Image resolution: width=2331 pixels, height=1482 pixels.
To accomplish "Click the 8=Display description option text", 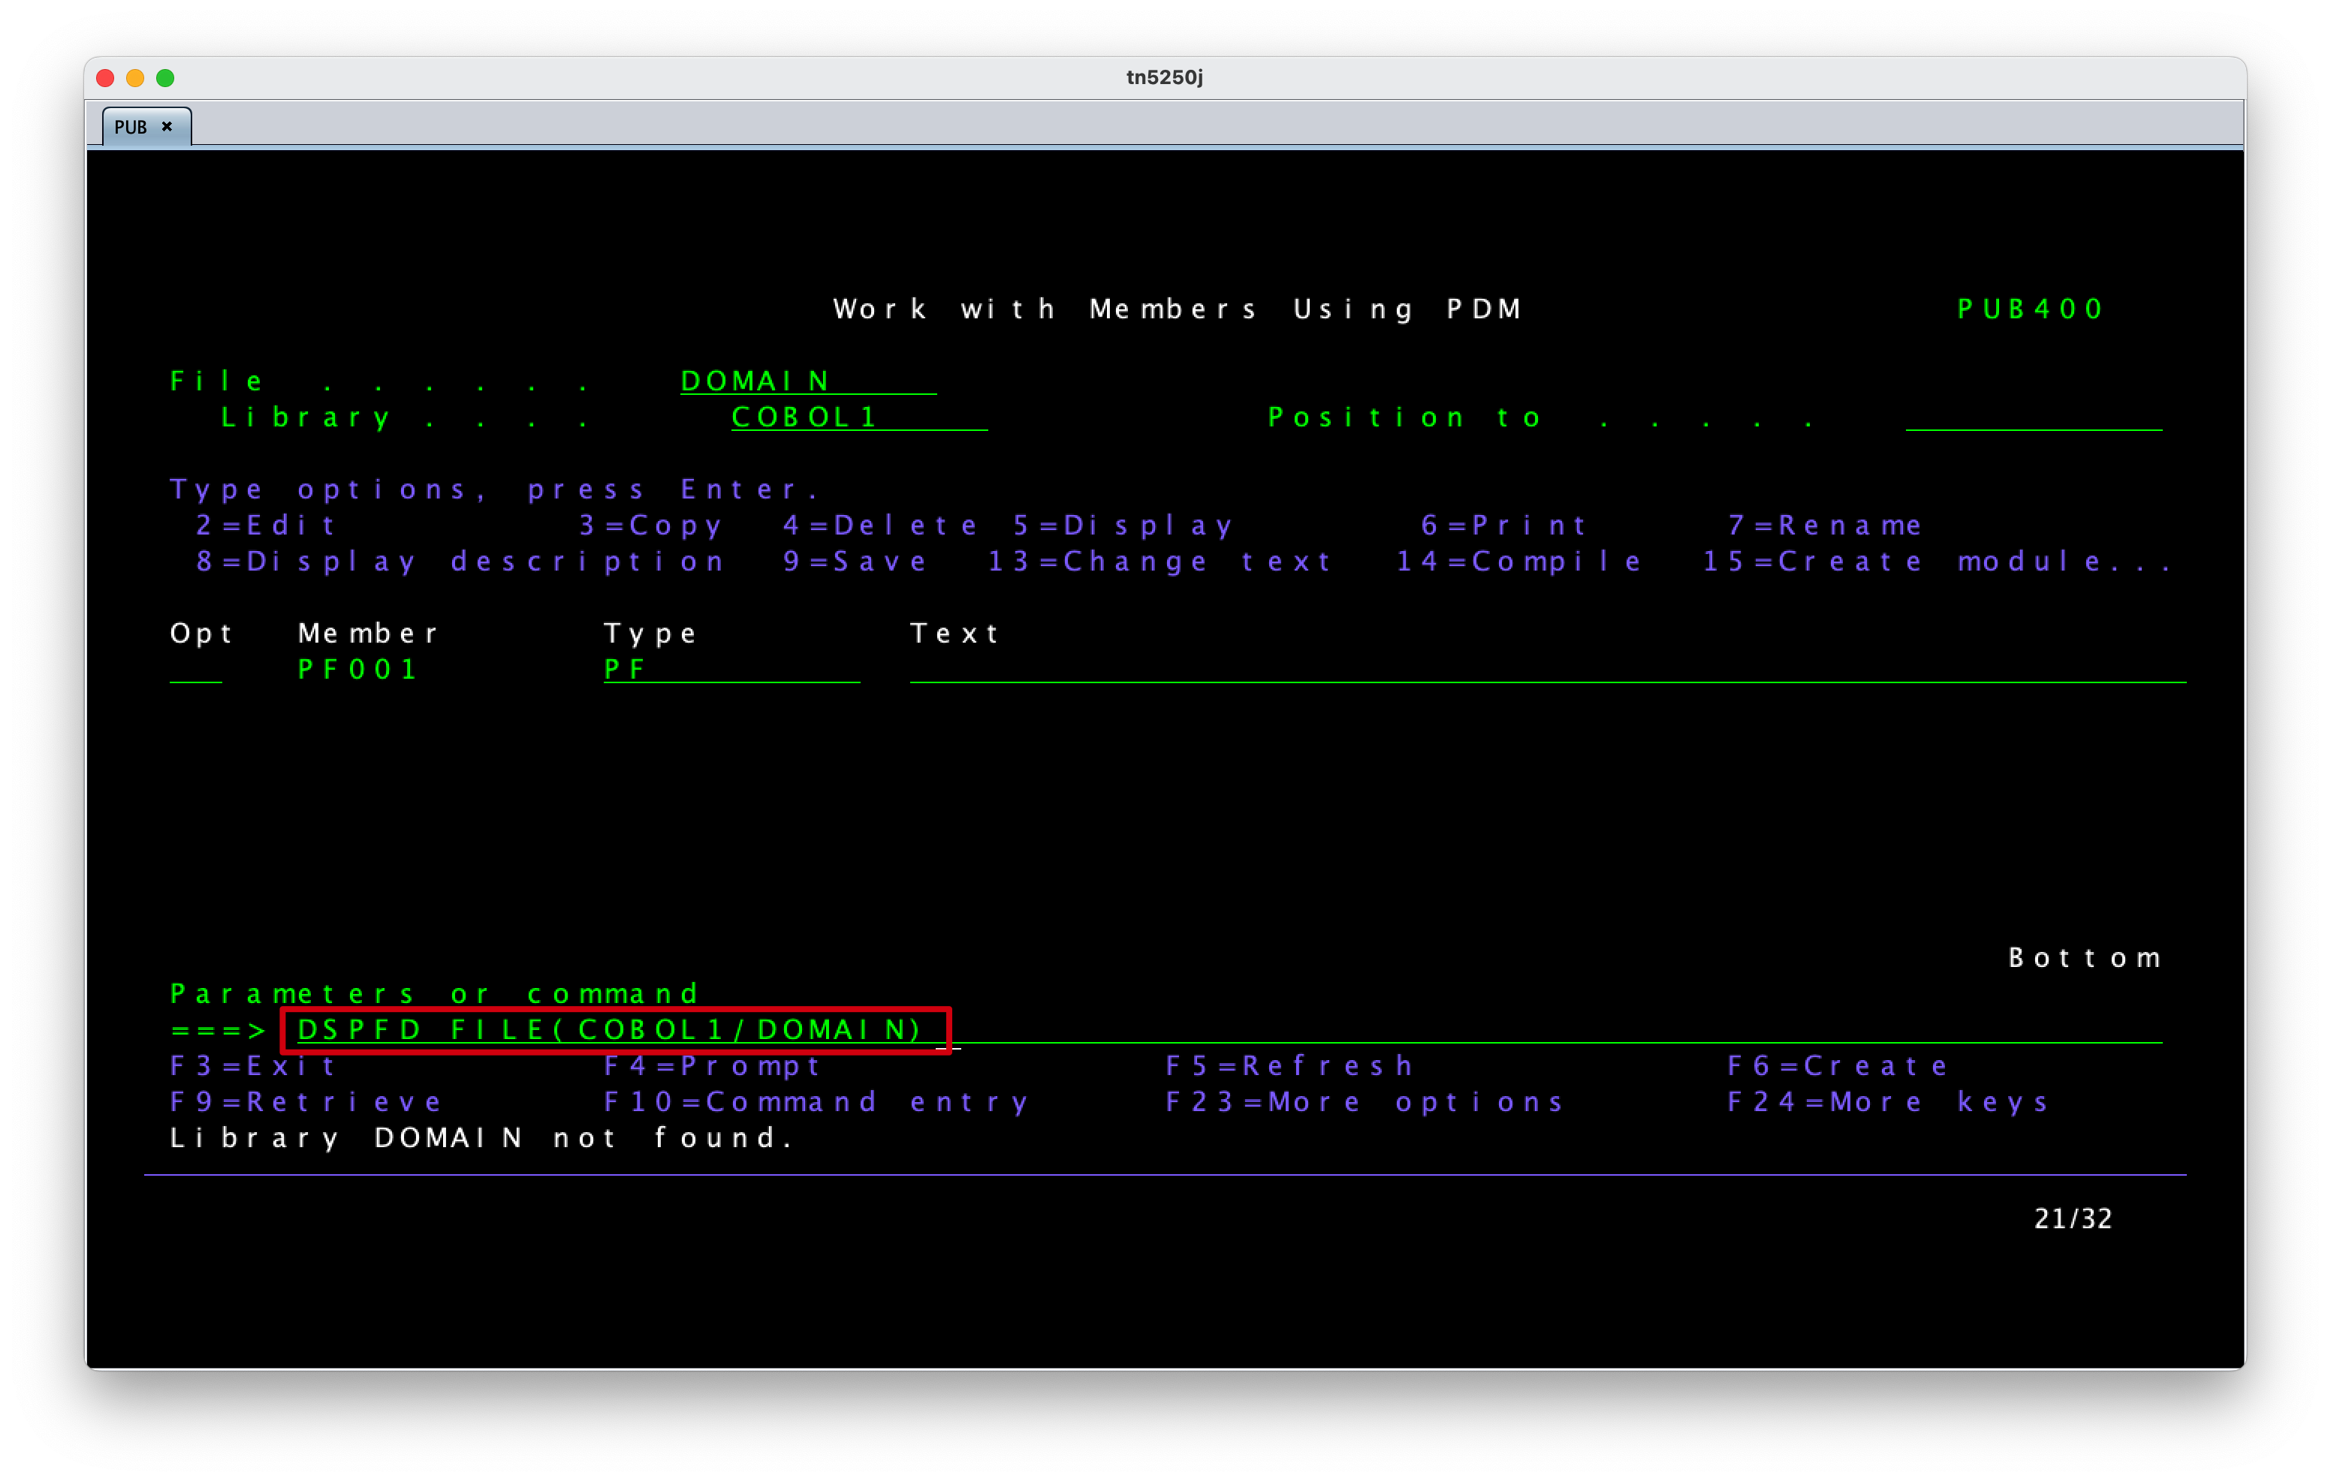I will coord(459,562).
